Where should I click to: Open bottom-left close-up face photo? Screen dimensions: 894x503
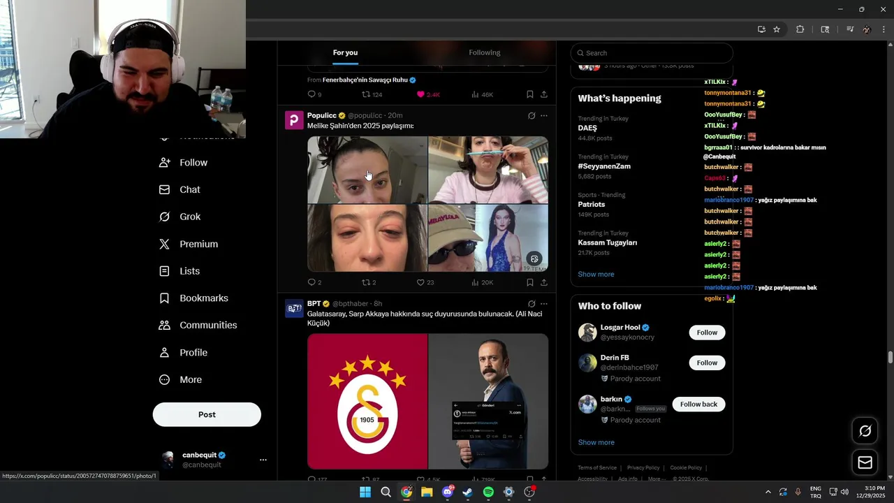367,238
